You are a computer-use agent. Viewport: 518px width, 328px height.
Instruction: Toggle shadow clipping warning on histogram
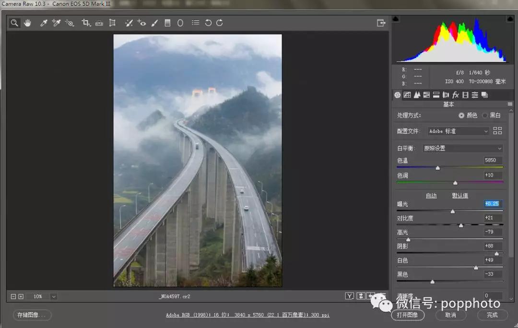point(396,19)
